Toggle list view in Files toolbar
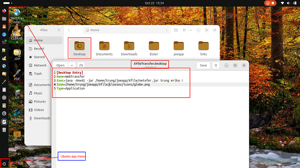The width and height of the screenshot is (300, 168). 185,30
